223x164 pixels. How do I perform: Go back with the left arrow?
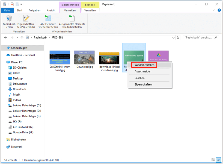(5, 38)
